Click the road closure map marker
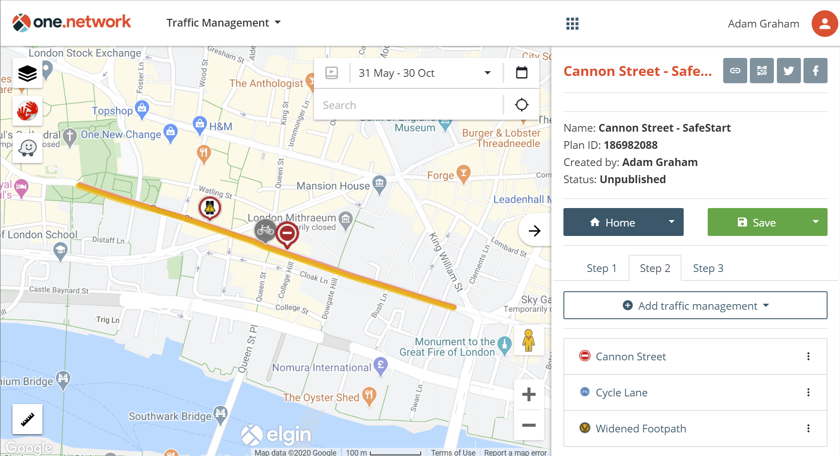The height and width of the screenshot is (456, 840). pos(287,234)
